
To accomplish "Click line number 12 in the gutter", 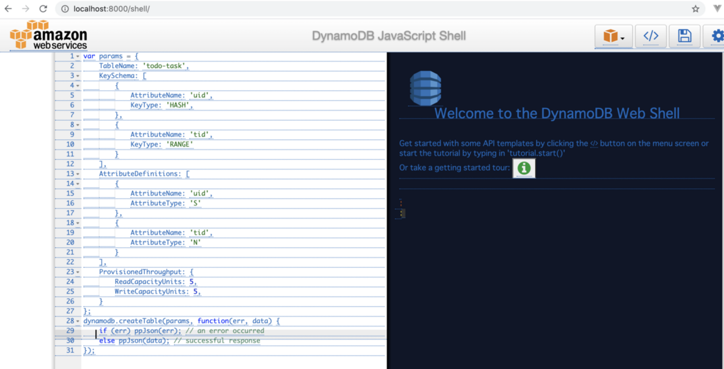I will click(x=70, y=164).
